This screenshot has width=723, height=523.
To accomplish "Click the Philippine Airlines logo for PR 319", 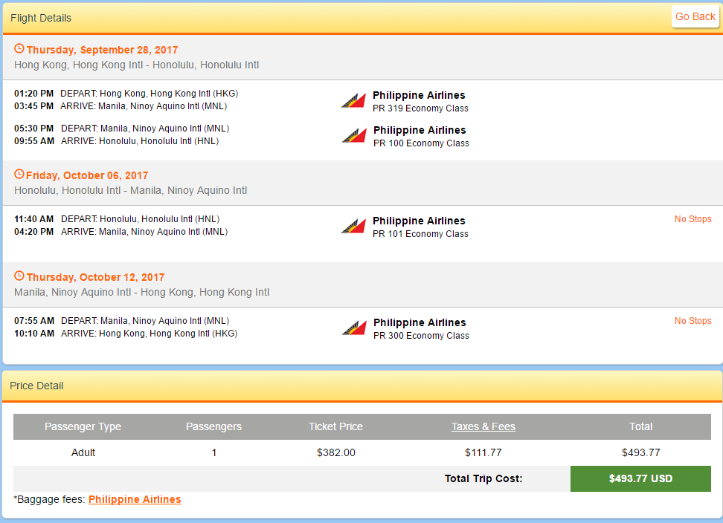I will (354, 100).
